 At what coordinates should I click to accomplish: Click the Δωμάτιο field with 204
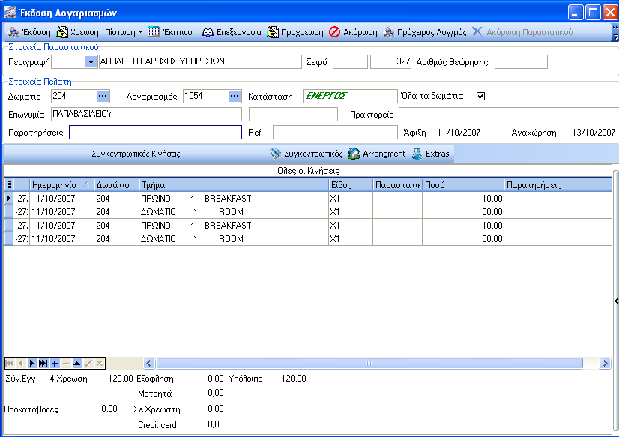pyautogui.click(x=74, y=97)
